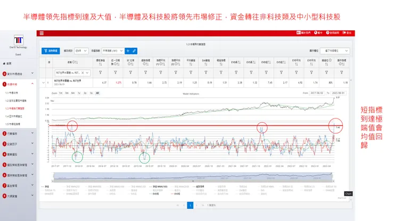Expand row 1 with the chevron

point(43,82)
